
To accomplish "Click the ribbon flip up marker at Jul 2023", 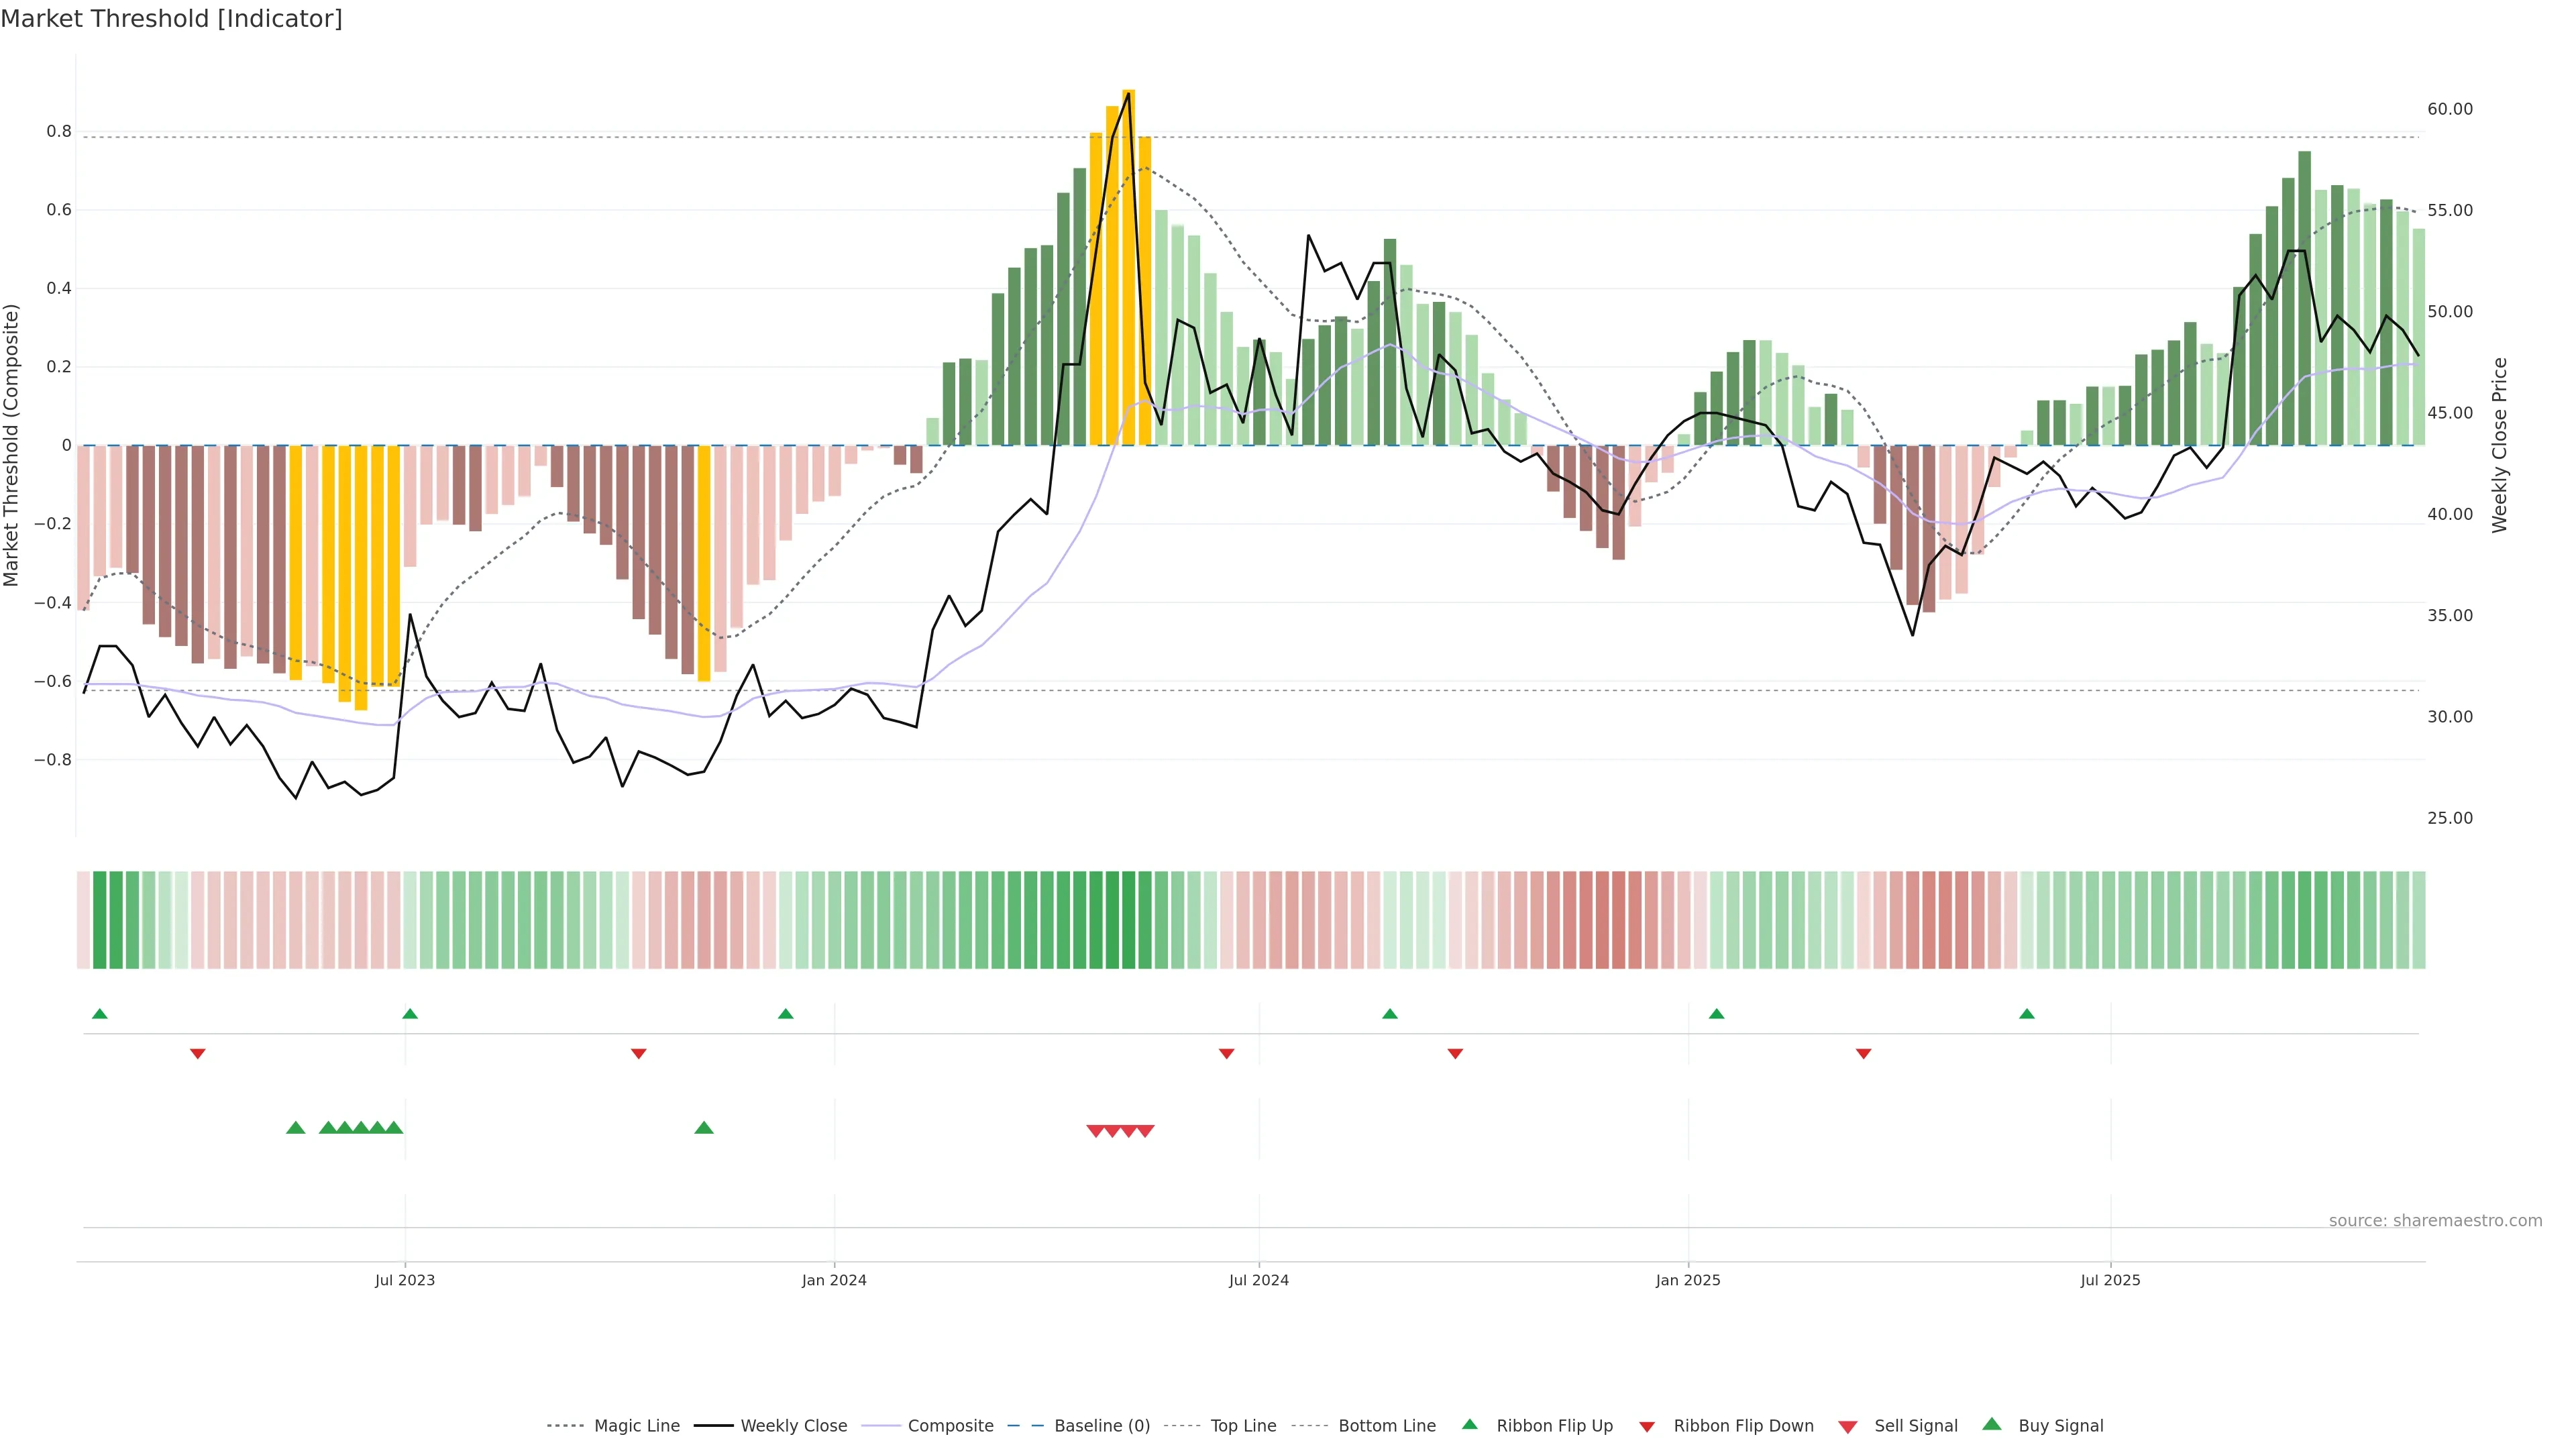I will pos(410,1014).
